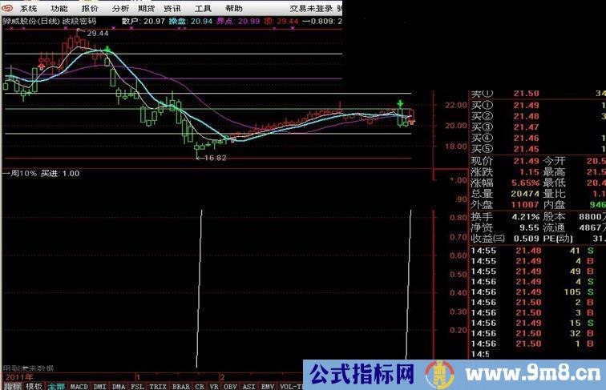606x390 pixels.
Task: Click the 交易未登录 trading login status
Action: point(310,7)
